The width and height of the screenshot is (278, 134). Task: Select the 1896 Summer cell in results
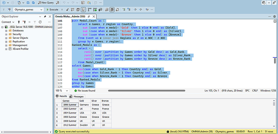click(69, 105)
